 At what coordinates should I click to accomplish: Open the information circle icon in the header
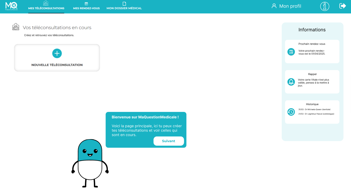pyautogui.click(x=325, y=6)
